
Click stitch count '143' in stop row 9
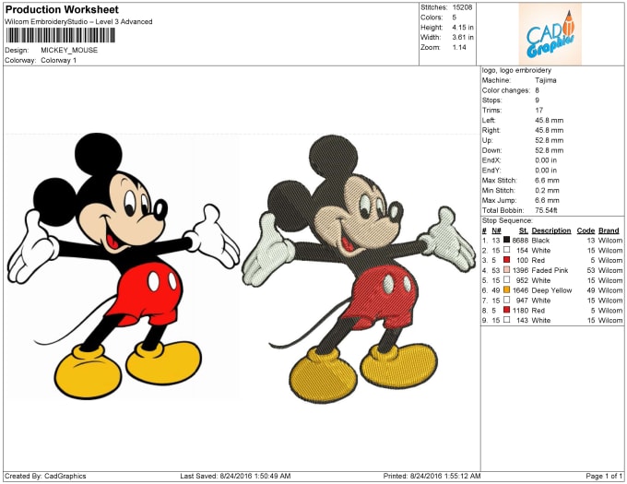(x=522, y=320)
